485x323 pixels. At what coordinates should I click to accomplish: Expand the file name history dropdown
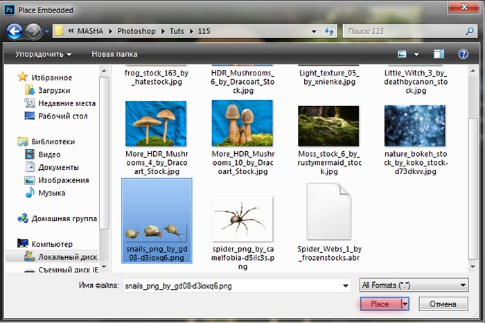pos(346,286)
